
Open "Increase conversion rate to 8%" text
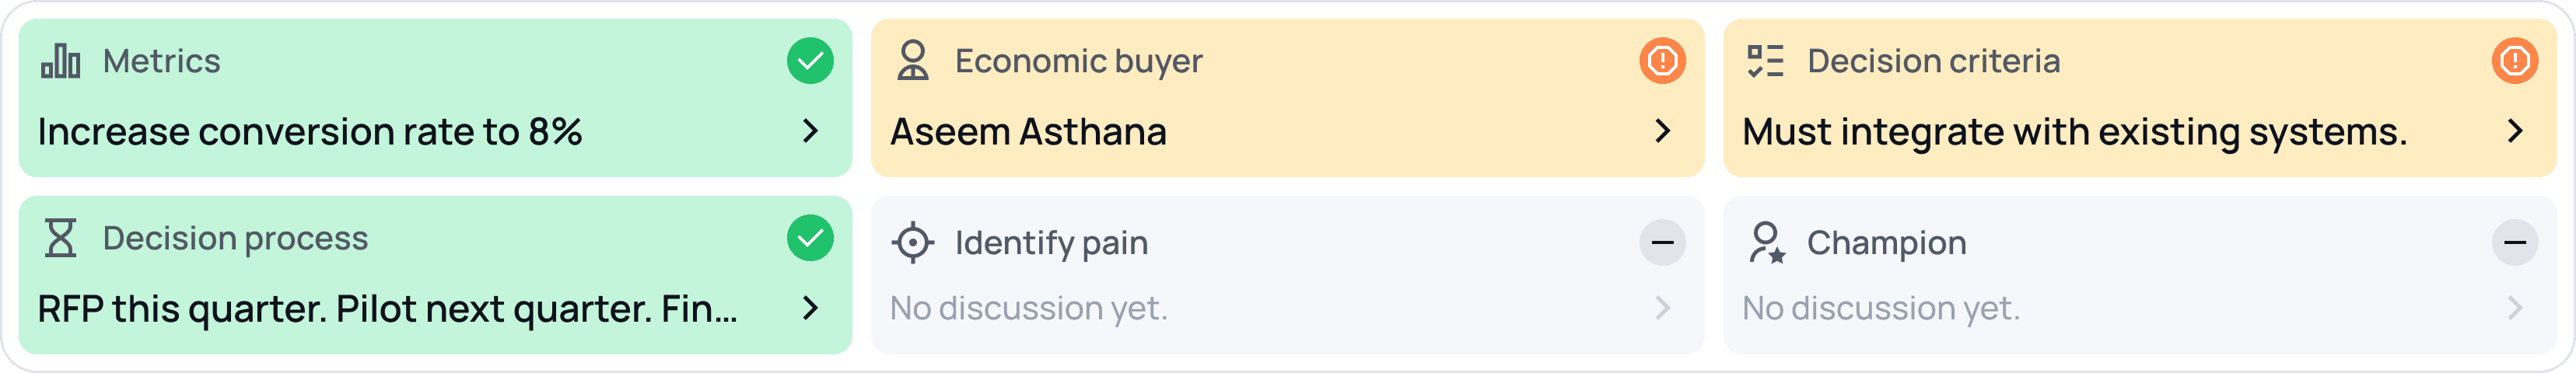(310, 132)
